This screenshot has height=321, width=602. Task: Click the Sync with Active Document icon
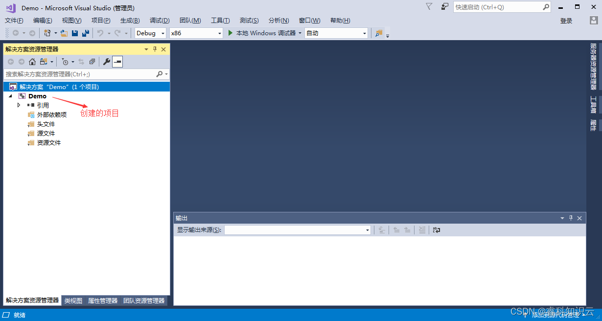coord(81,62)
